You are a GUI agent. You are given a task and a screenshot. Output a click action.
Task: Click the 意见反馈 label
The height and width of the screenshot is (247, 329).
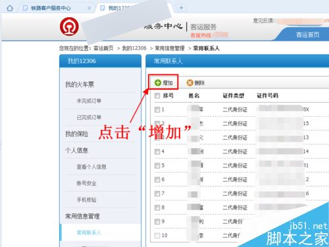tap(264, 21)
